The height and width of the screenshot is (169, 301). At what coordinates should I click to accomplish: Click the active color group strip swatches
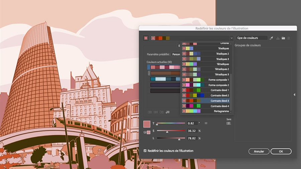(160, 38)
